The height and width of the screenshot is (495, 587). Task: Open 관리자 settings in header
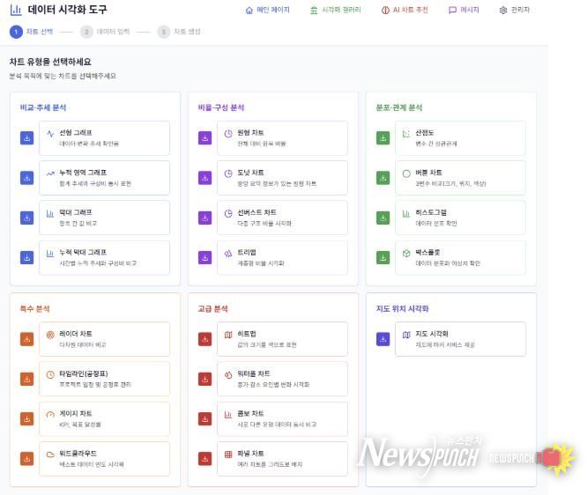tap(514, 11)
